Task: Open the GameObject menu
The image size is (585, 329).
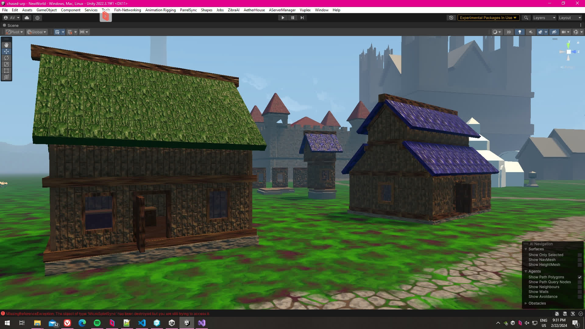Action: pos(46,10)
